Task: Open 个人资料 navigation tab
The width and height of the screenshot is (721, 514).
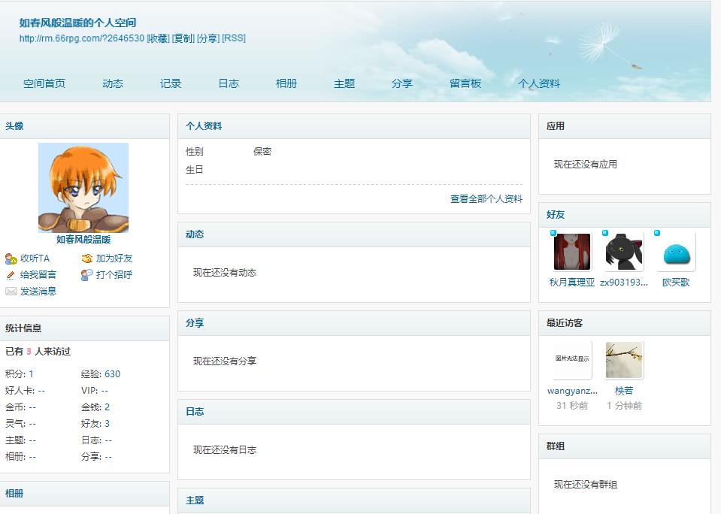Action: (539, 83)
